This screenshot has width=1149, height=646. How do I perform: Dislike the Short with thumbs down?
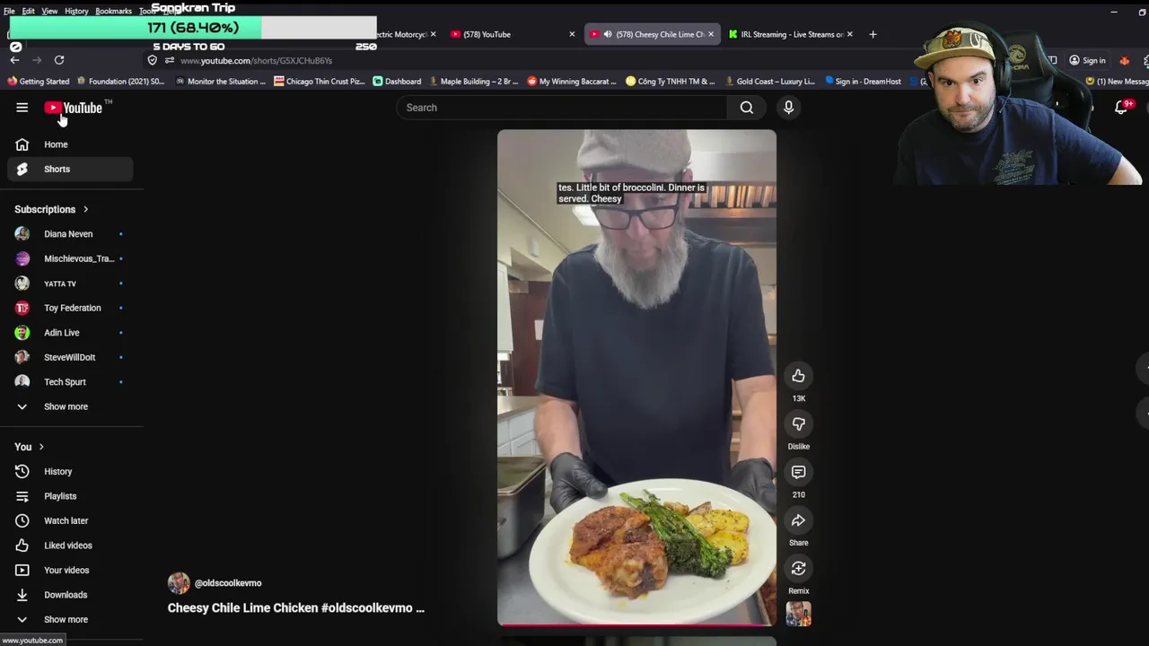(798, 423)
